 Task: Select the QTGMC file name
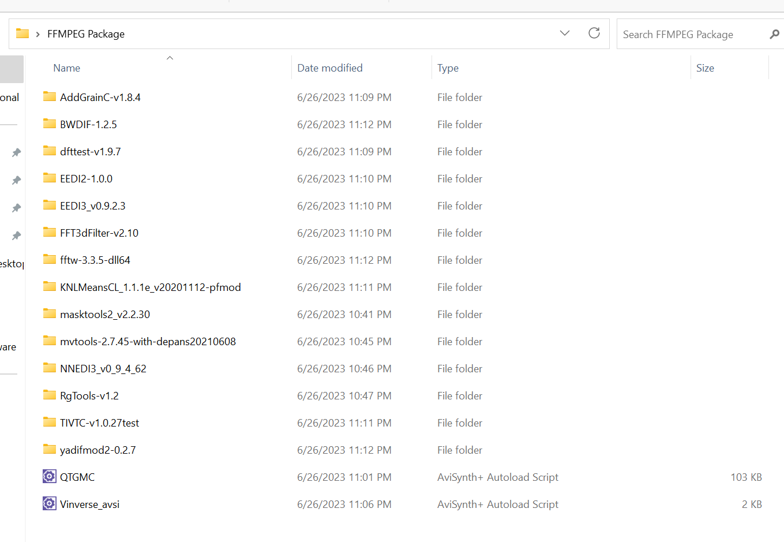pyautogui.click(x=77, y=477)
